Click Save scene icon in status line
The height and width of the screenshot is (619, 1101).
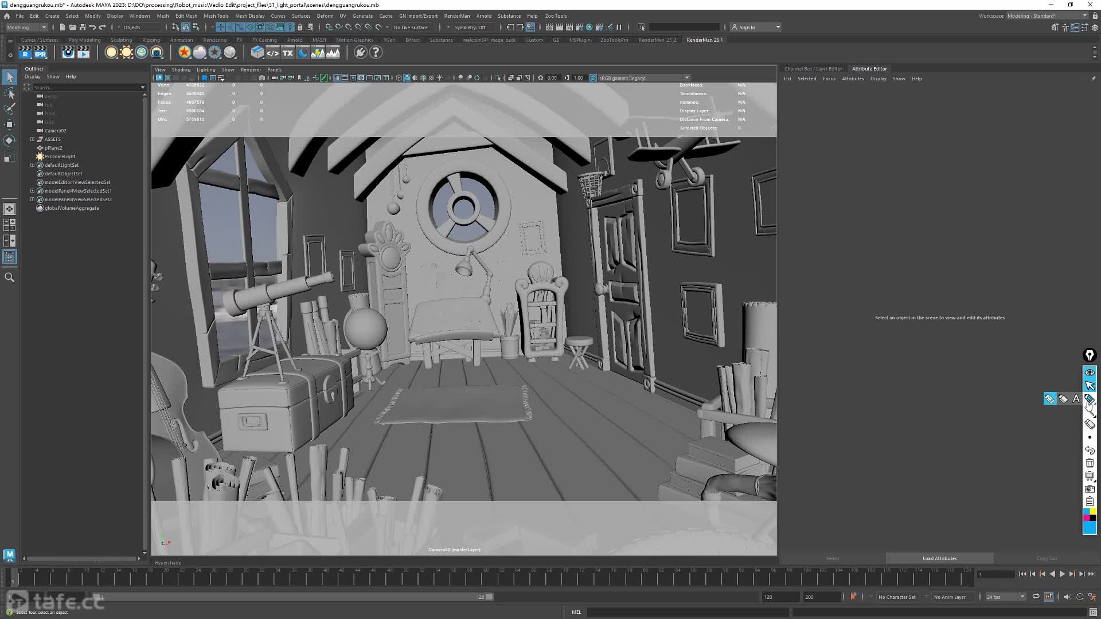tap(82, 27)
